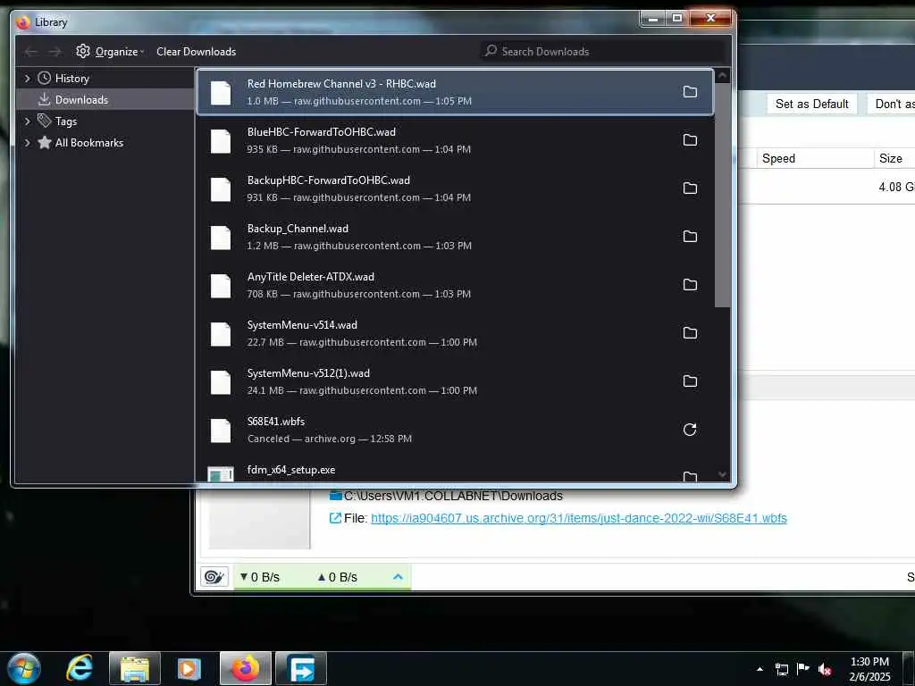Open Windows Explorer from the taskbar

(135, 668)
